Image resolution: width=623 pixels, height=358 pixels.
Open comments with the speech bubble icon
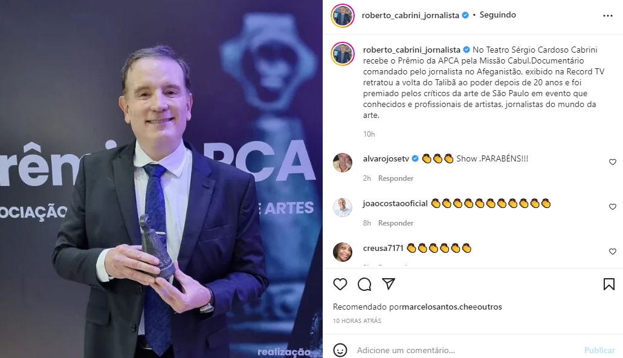pos(364,284)
